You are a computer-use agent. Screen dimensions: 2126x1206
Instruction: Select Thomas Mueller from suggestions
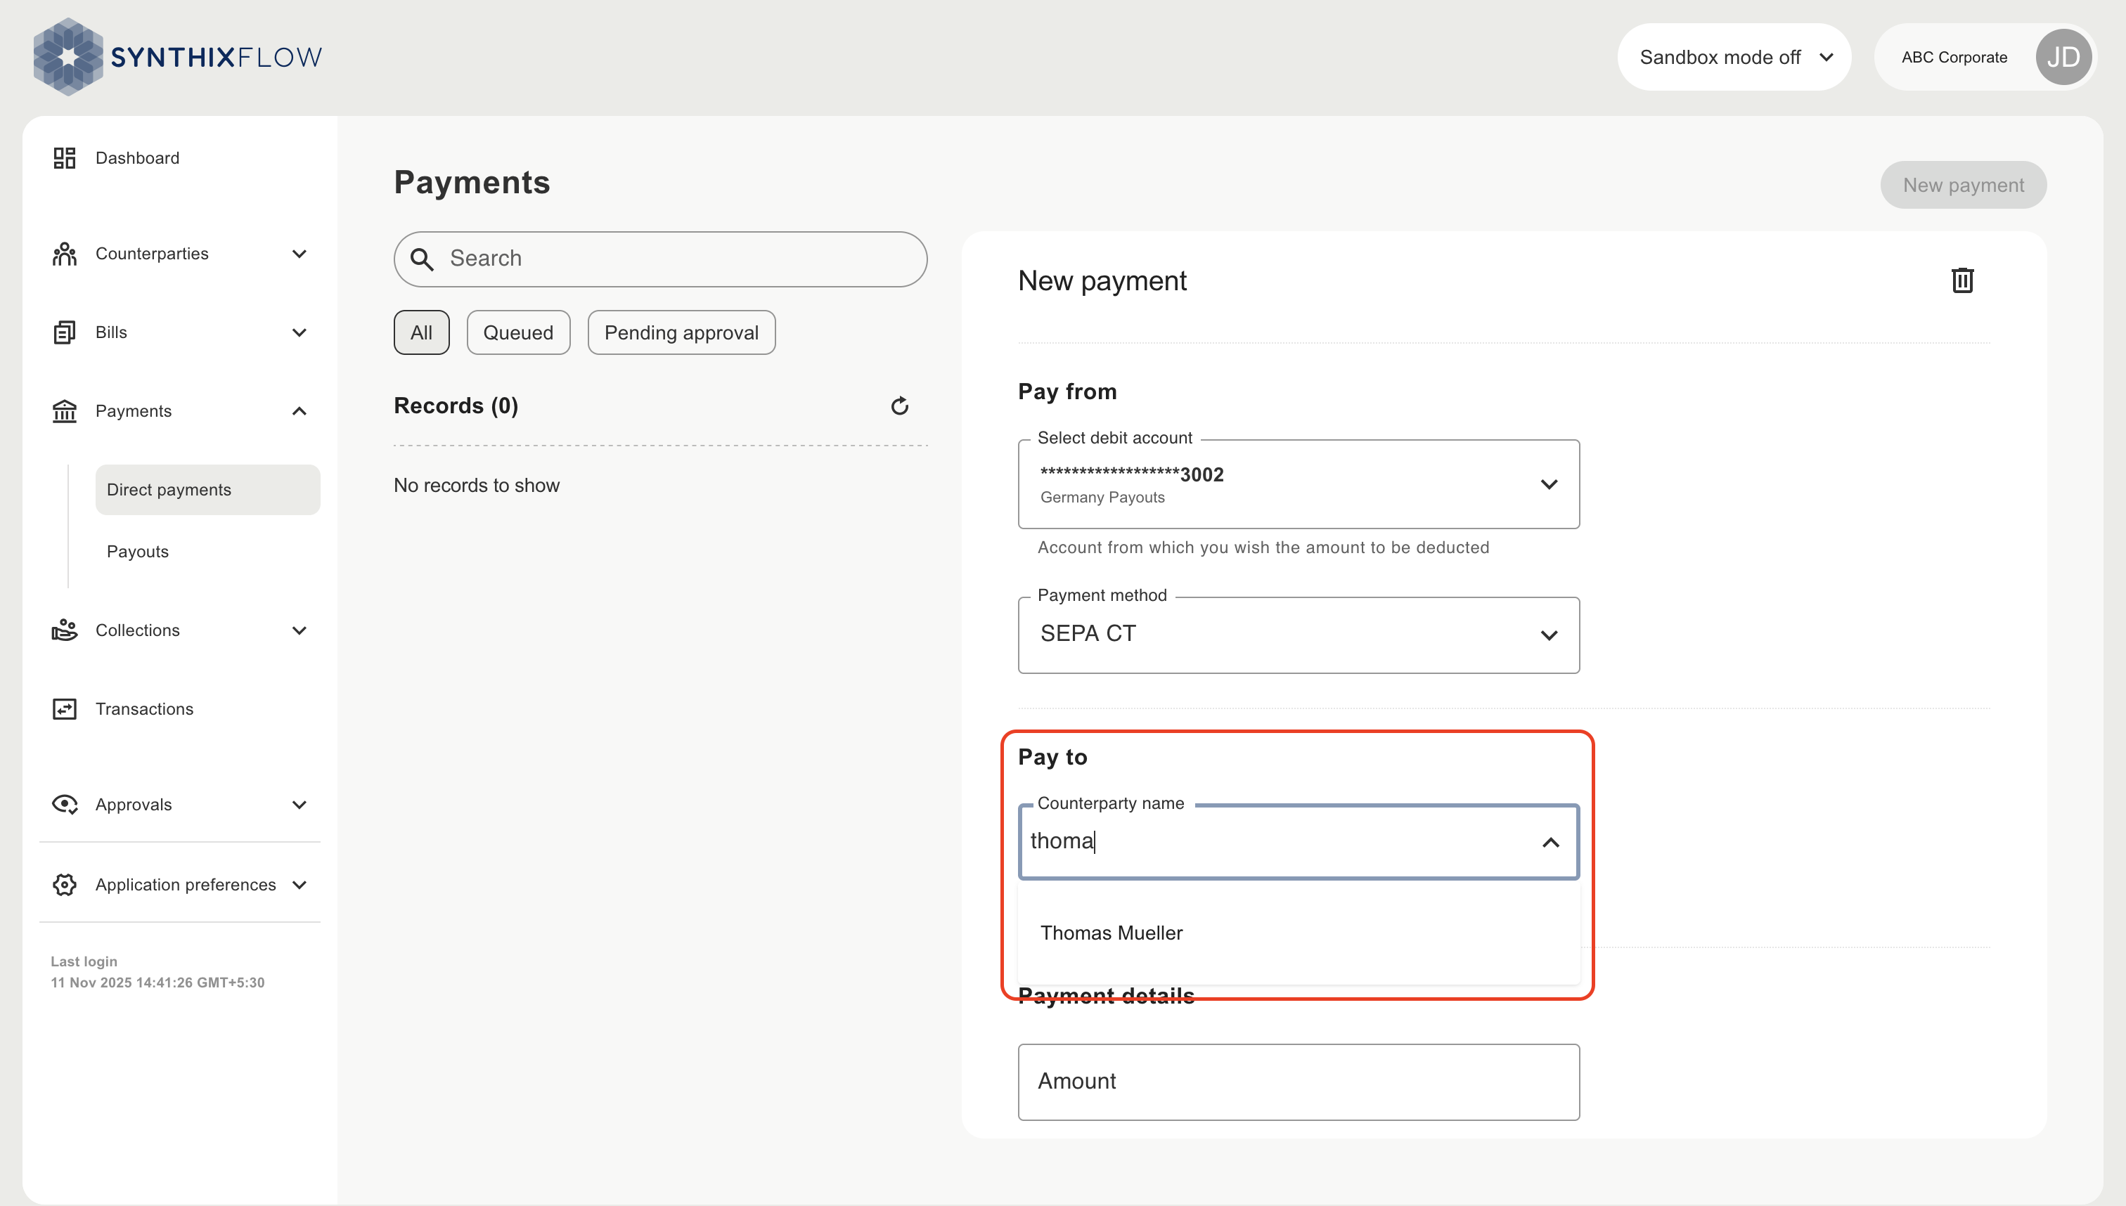click(1299, 933)
